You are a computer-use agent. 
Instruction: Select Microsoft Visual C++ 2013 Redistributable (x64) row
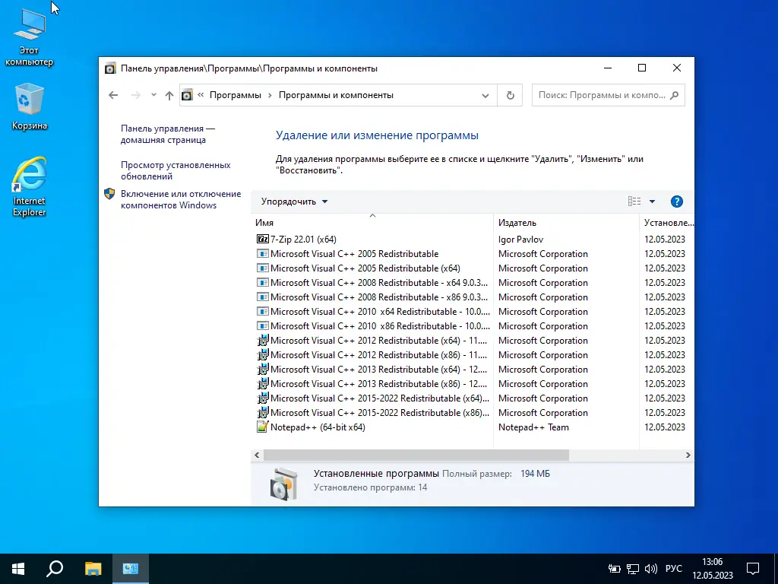click(378, 370)
